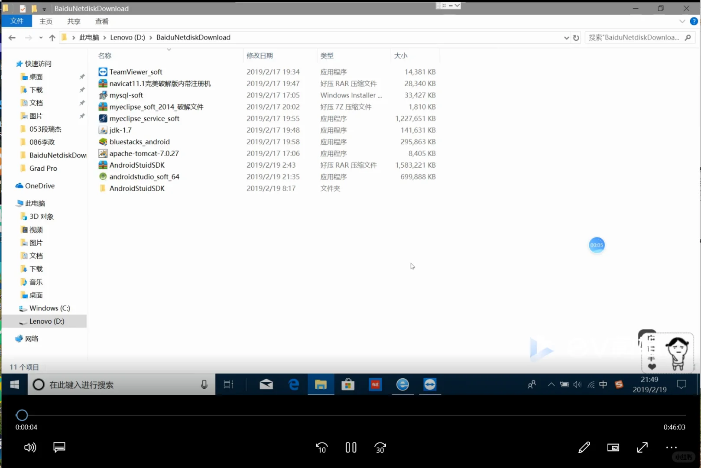Launch Microsoft Edge from the taskbar
Viewport: 701px width, 468px height.
coord(294,385)
